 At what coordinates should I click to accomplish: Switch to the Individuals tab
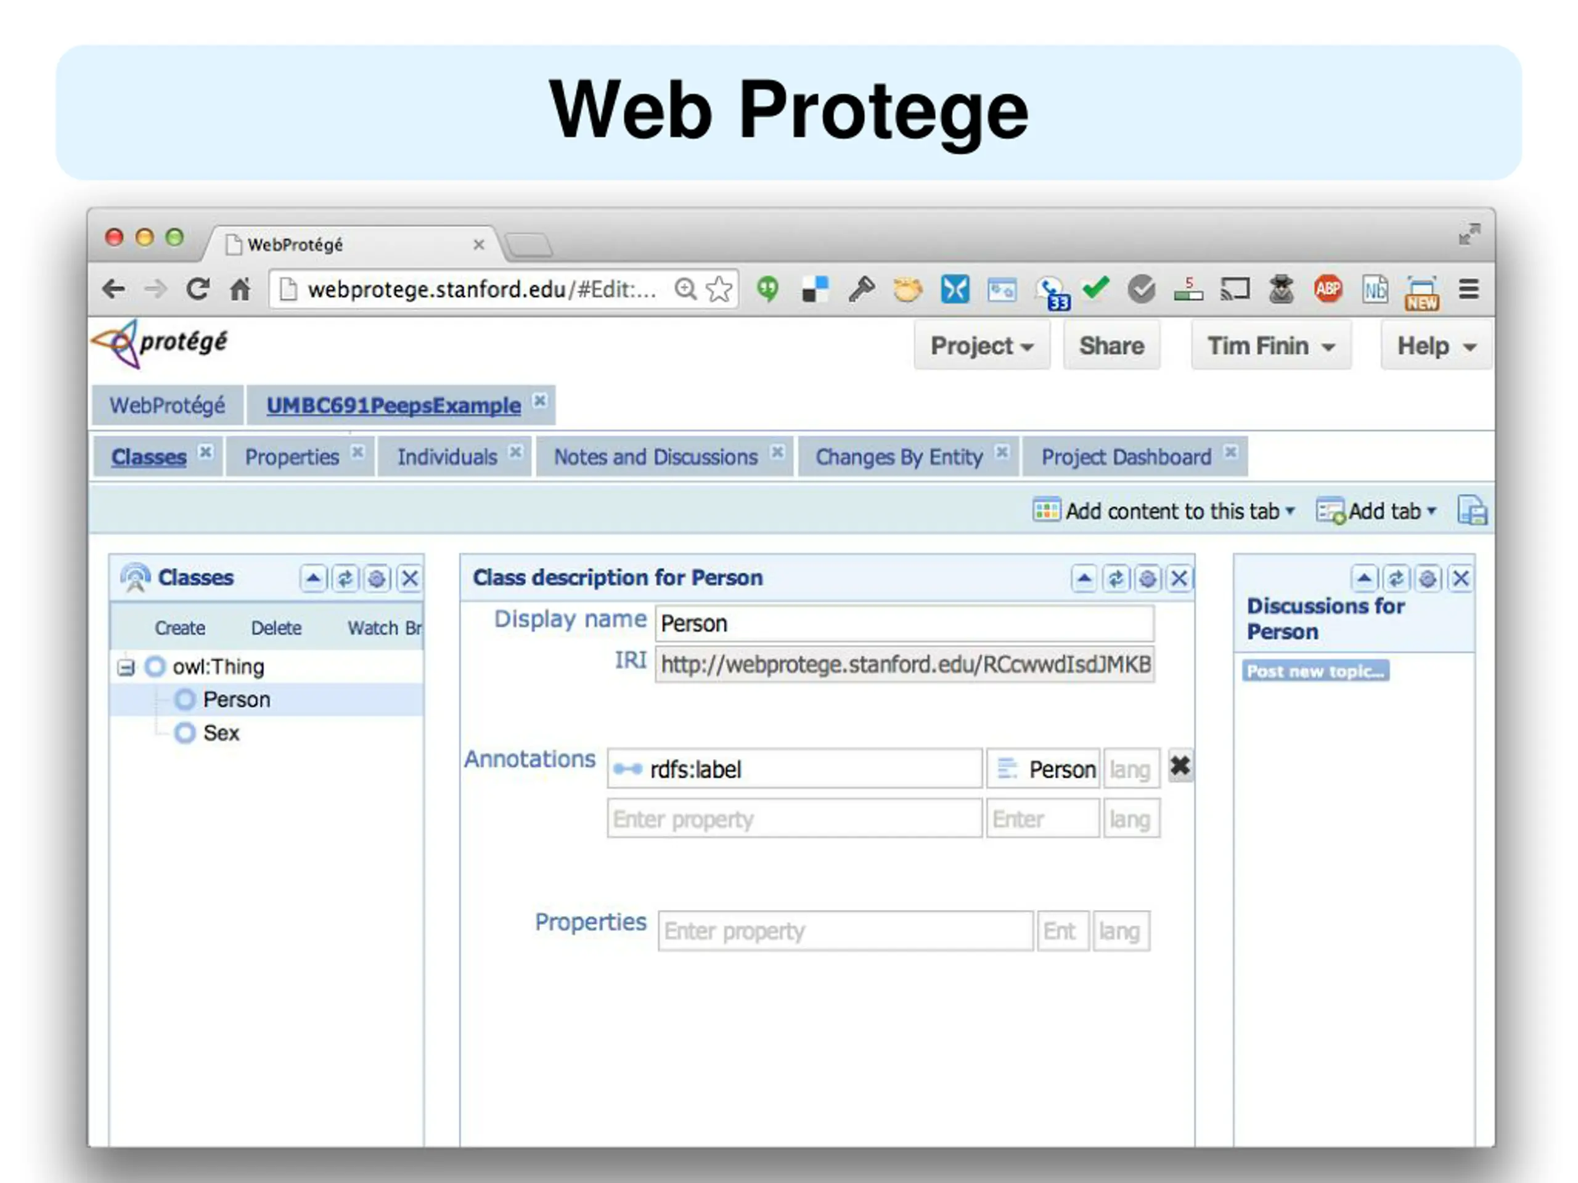[x=448, y=457]
